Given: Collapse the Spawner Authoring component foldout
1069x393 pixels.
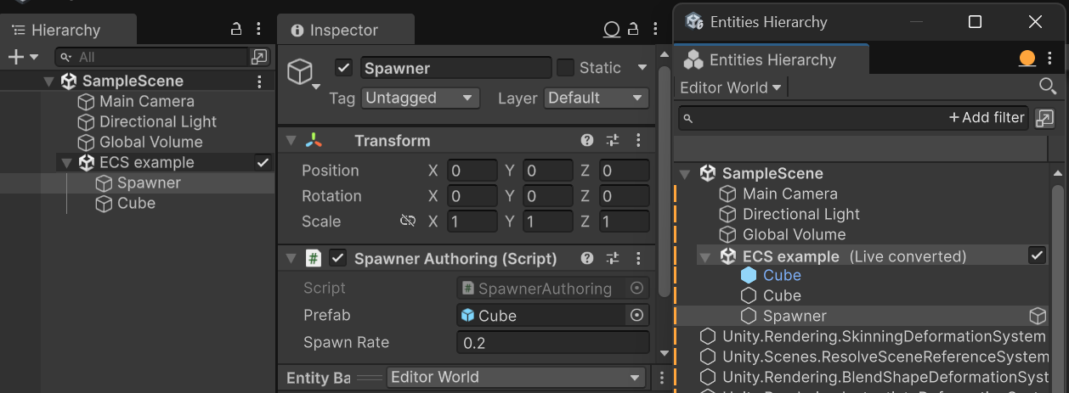Looking at the screenshot, I should click(291, 259).
